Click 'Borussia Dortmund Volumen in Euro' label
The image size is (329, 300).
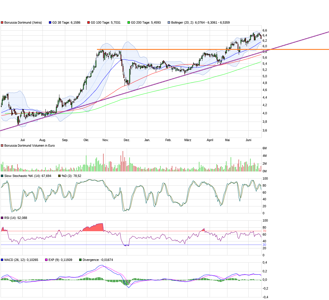coord(29,145)
